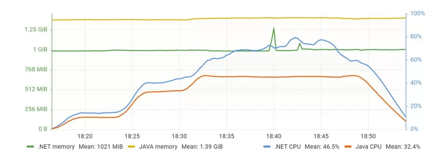
Task: Click the orange Java CPU legend swatch
Action: pyautogui.click(x=347, y=147)
